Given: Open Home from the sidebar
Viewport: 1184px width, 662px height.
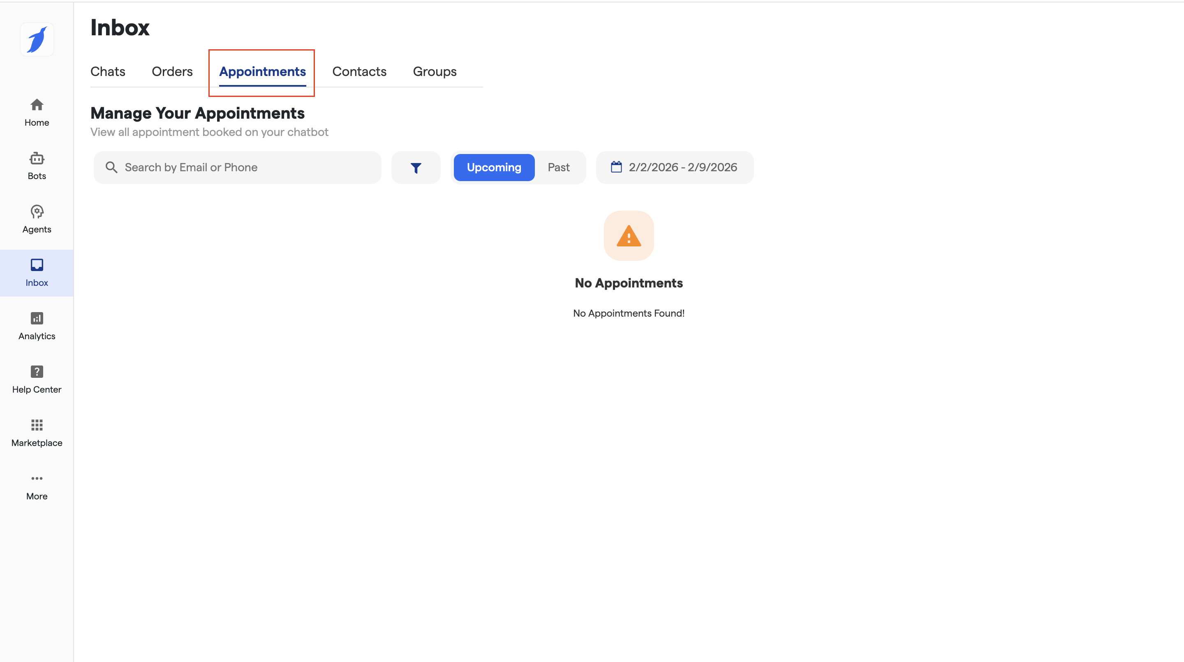Looking at the screenshot, I should [37, 112].
